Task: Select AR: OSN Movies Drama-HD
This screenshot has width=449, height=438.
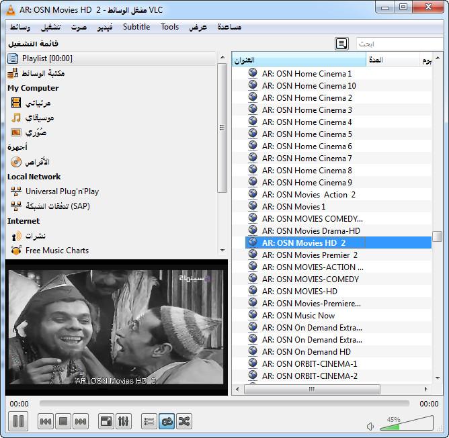Action: [x=311, y=231]
